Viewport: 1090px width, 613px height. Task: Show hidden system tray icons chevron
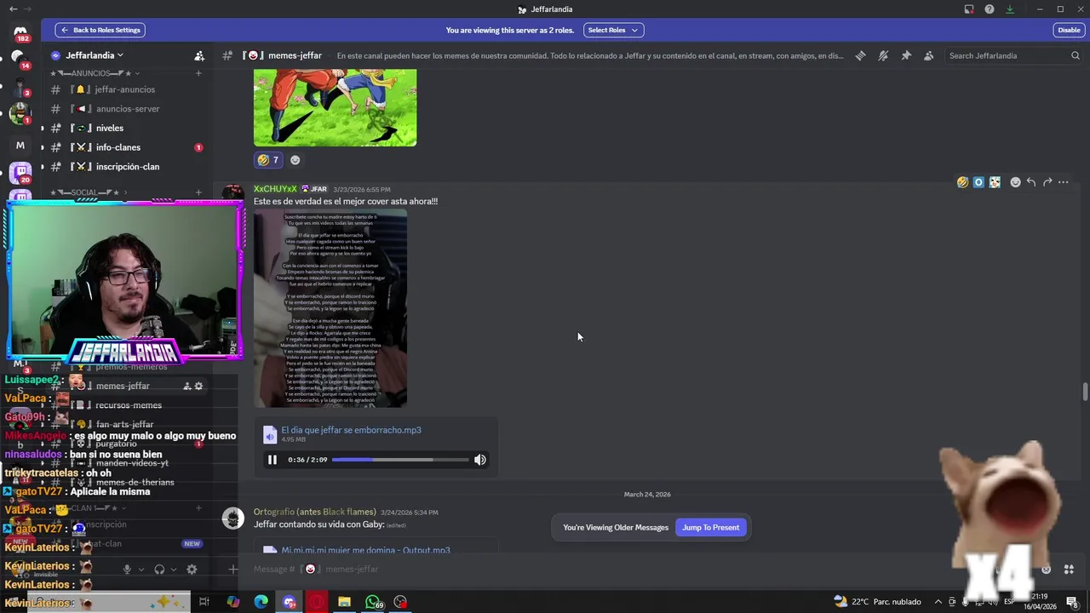(938, 602)
